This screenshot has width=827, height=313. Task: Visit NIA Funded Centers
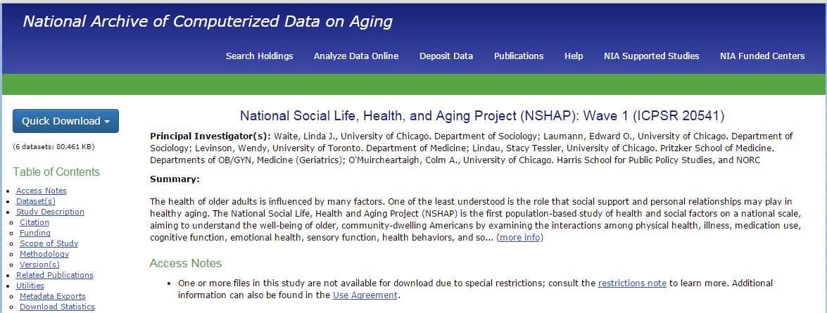pyautogui.click(x=762, y=56)
